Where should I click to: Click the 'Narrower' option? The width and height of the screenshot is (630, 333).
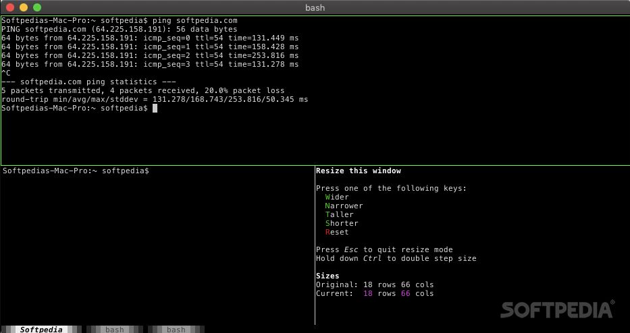pos(344,206)
